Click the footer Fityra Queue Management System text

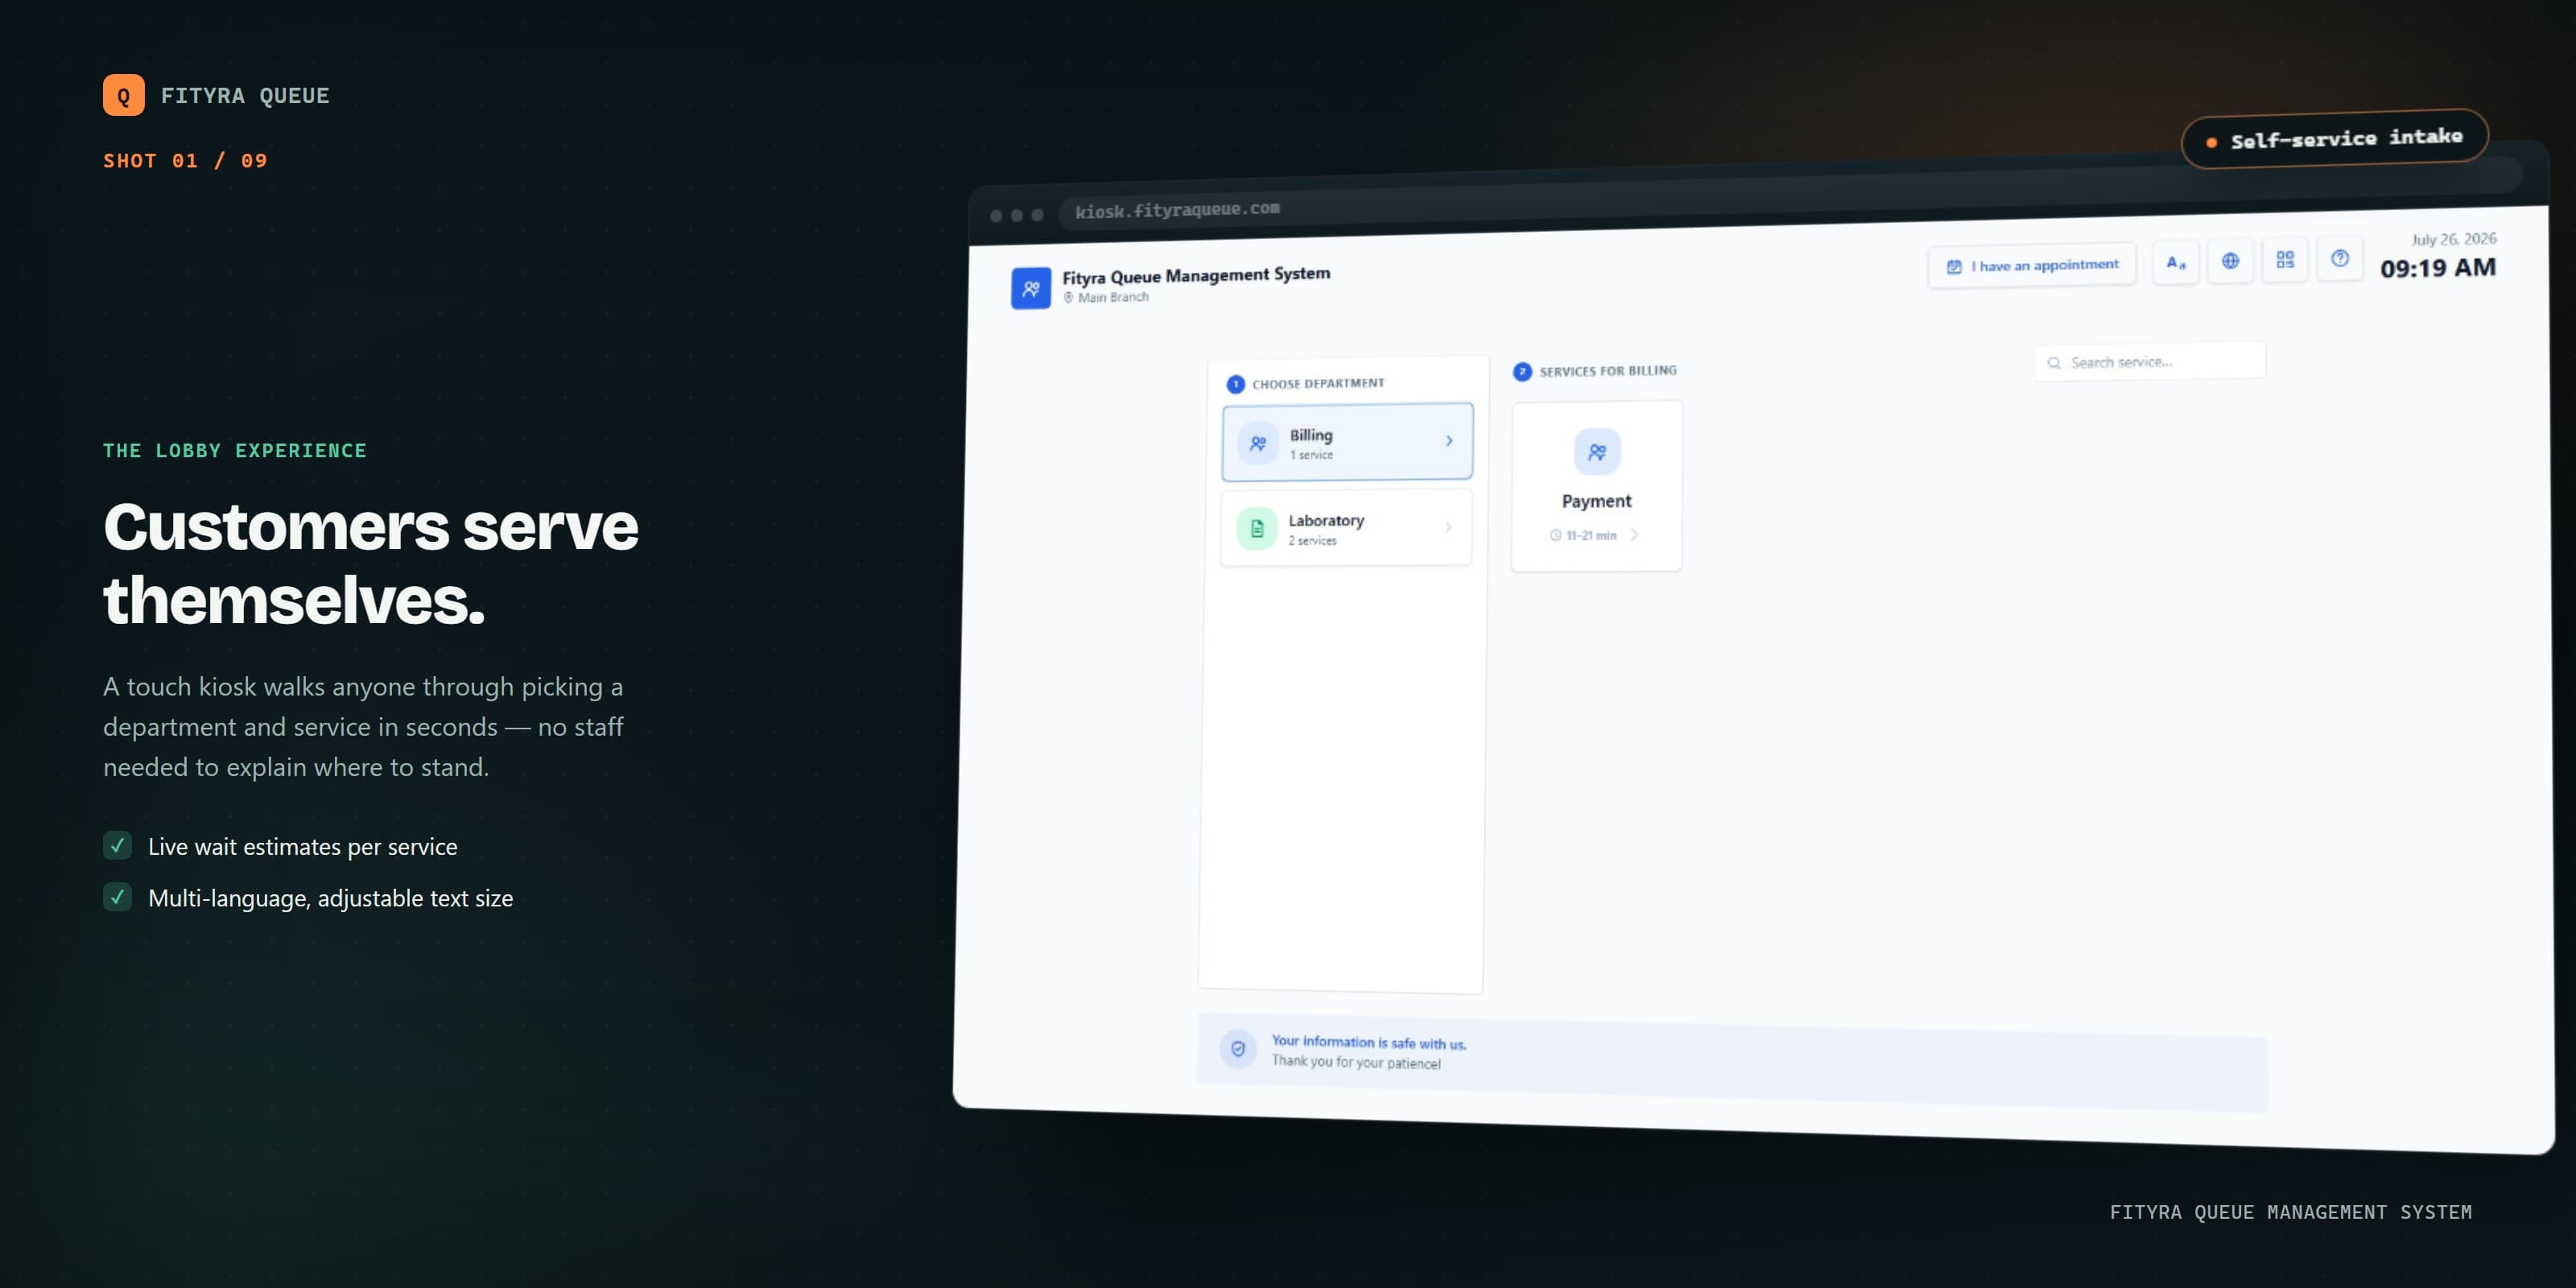2291,1212
